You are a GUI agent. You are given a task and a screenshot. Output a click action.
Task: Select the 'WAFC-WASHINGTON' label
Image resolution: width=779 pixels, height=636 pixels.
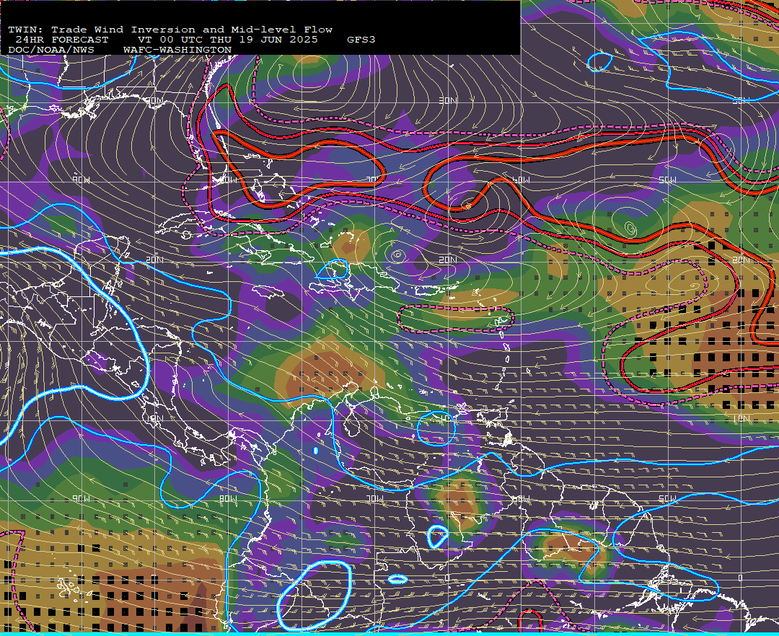click(177, 50)
